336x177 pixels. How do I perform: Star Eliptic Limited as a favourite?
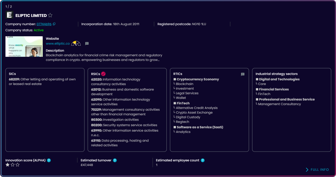click(x=50, y=15)
